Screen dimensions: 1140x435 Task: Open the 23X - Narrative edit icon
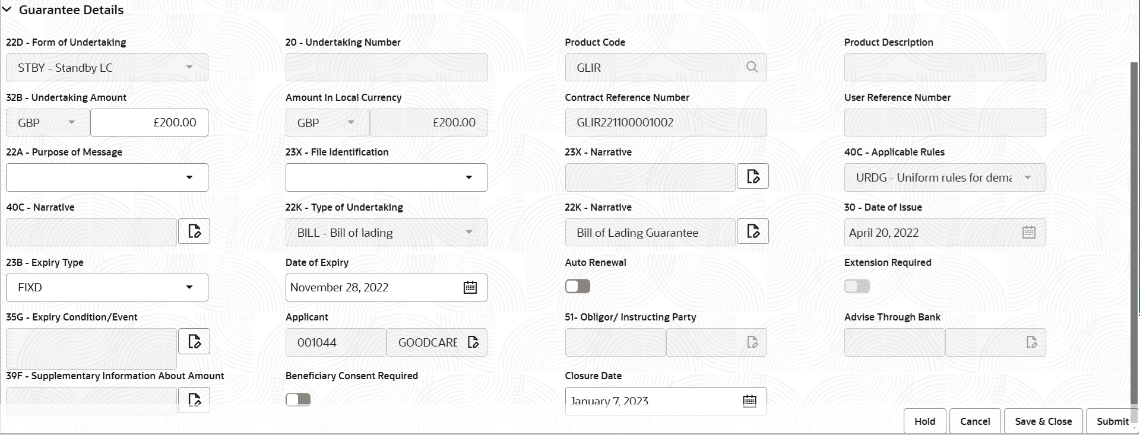click(x=753, y=176)
